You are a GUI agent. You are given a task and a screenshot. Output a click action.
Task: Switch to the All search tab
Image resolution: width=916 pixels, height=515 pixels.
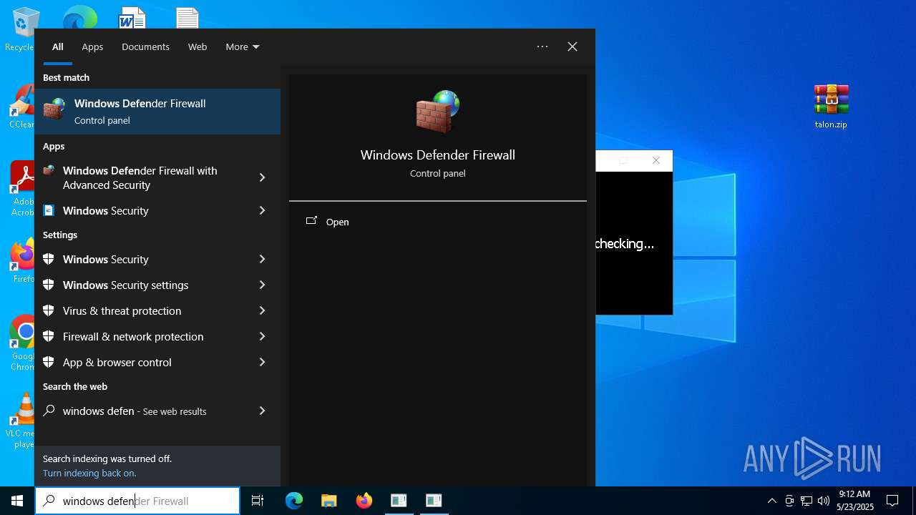(58, 46)
